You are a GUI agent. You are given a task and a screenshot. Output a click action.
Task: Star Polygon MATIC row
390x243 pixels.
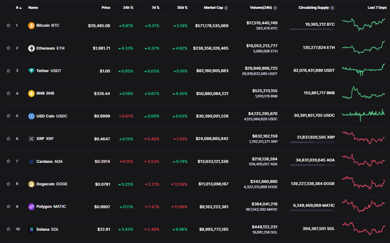[8, 206]
